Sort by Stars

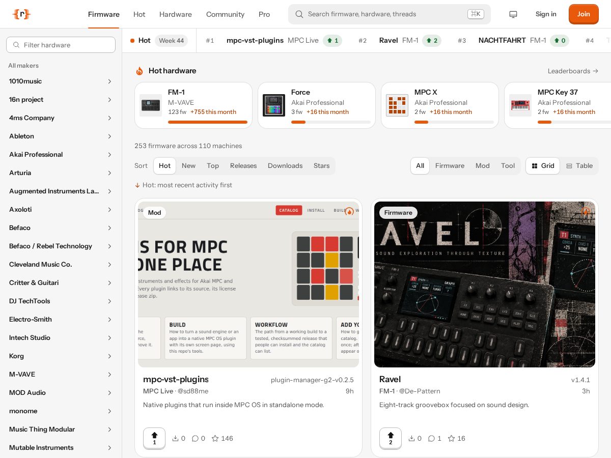322,166
